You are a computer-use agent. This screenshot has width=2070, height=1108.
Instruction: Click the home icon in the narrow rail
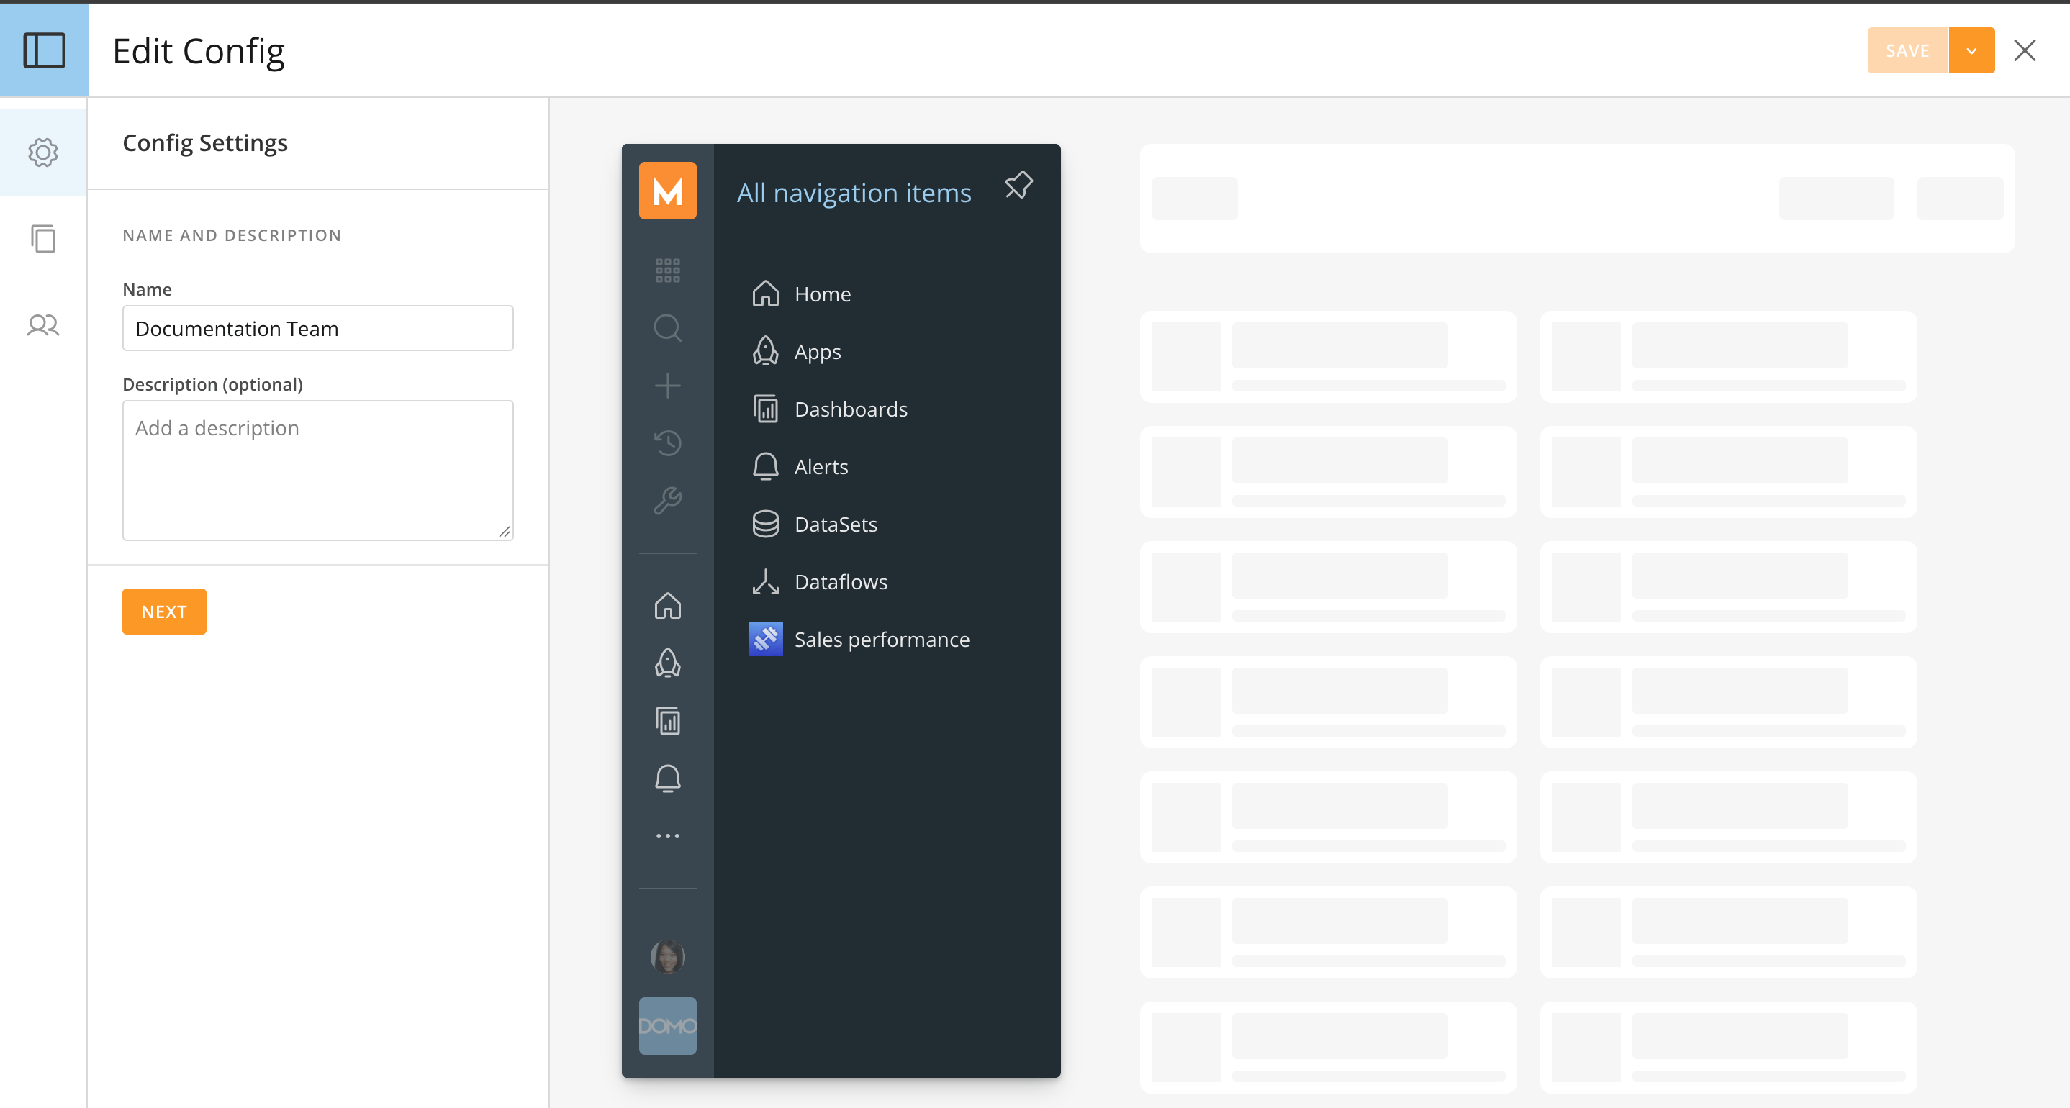[667, 606]
